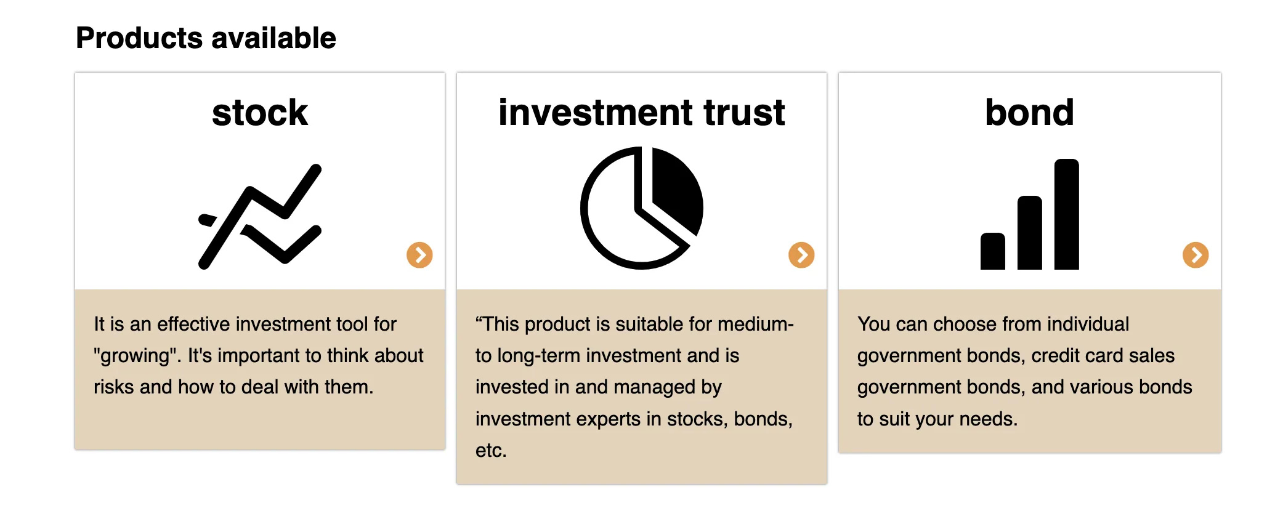This screenshot has width=1275, height=532.
Task: Click the "risks and how to deal" sentence
Action: (233, 387)
